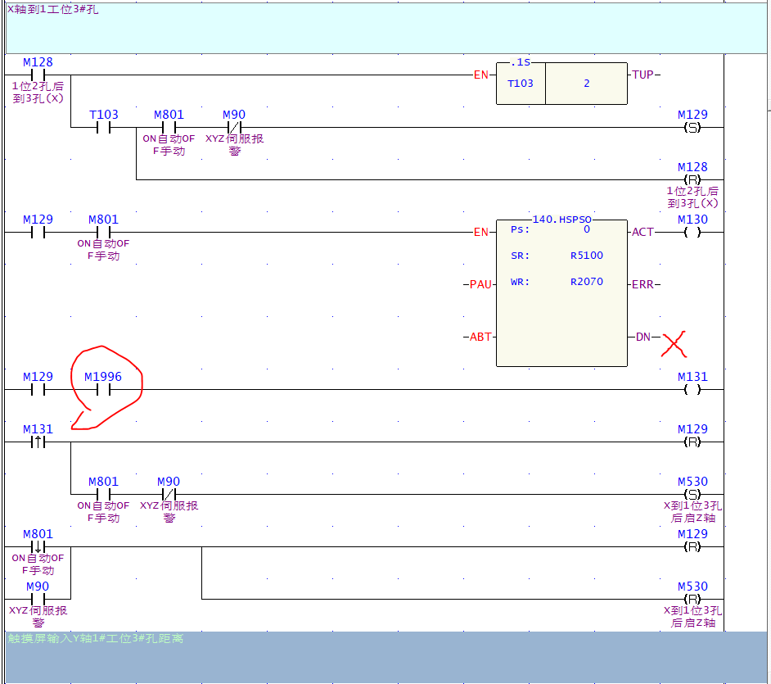Select the M801 falling-edge contact
Image resolution: width=771 pixels, height=684 pixels.
(x=38, y=547)
